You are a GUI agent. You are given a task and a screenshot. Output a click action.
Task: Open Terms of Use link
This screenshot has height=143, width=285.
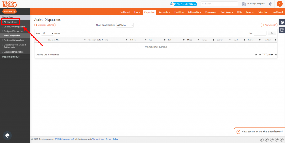[x=98, y=139]
